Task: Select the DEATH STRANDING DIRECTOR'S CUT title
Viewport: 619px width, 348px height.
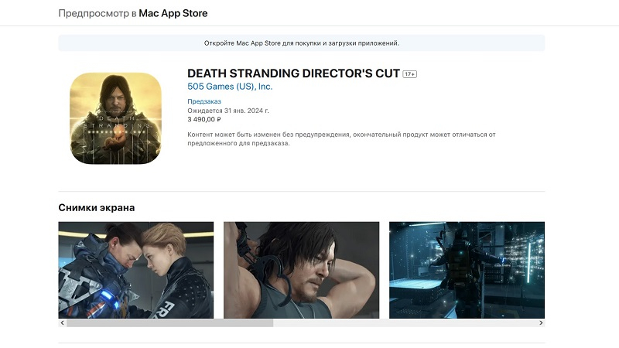Action: click(x=293, y=73)
